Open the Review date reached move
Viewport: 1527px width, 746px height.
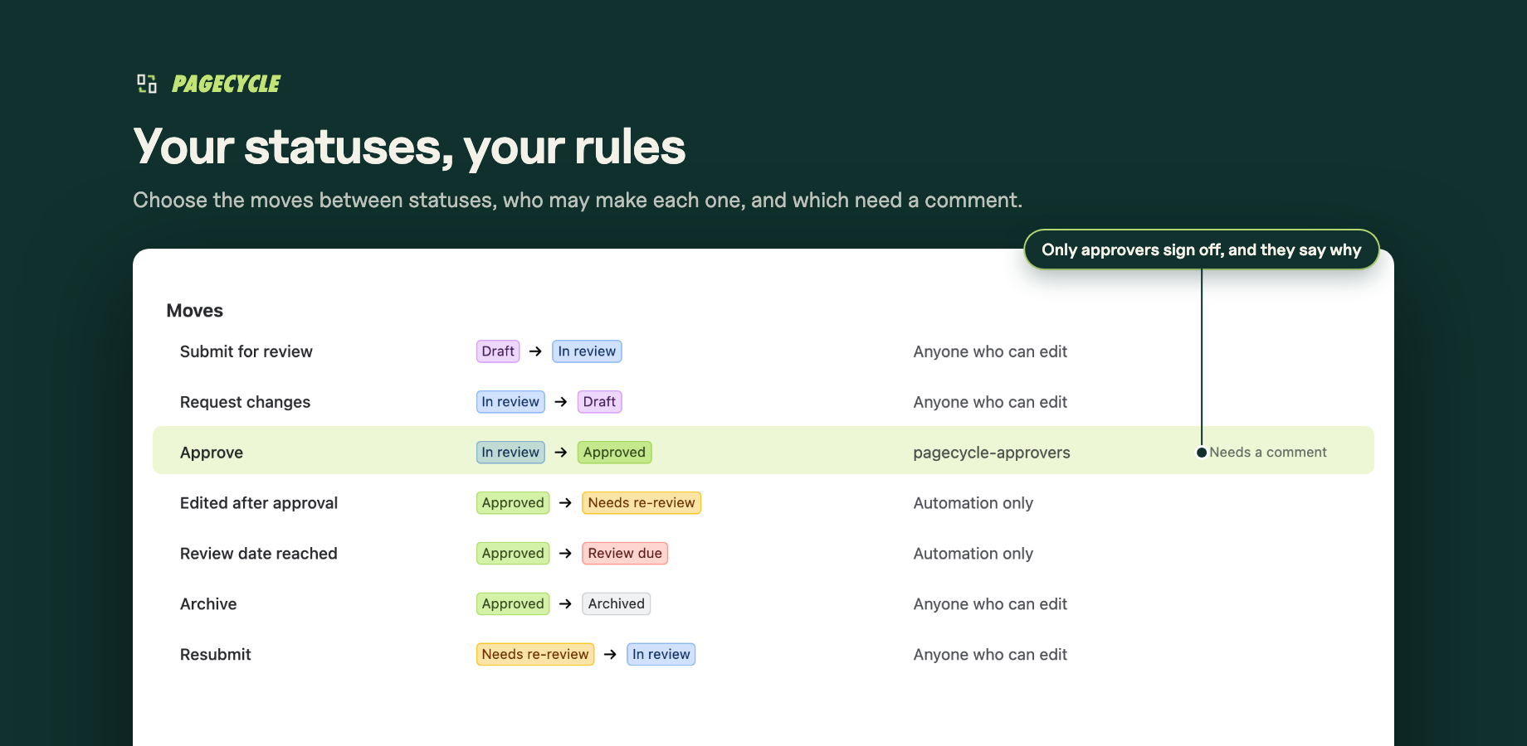[259, 554]
